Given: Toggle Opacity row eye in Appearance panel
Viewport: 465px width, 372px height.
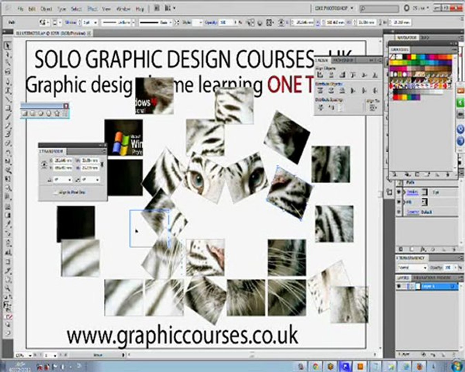Looking at the screenshot, I should pos(399,212).
